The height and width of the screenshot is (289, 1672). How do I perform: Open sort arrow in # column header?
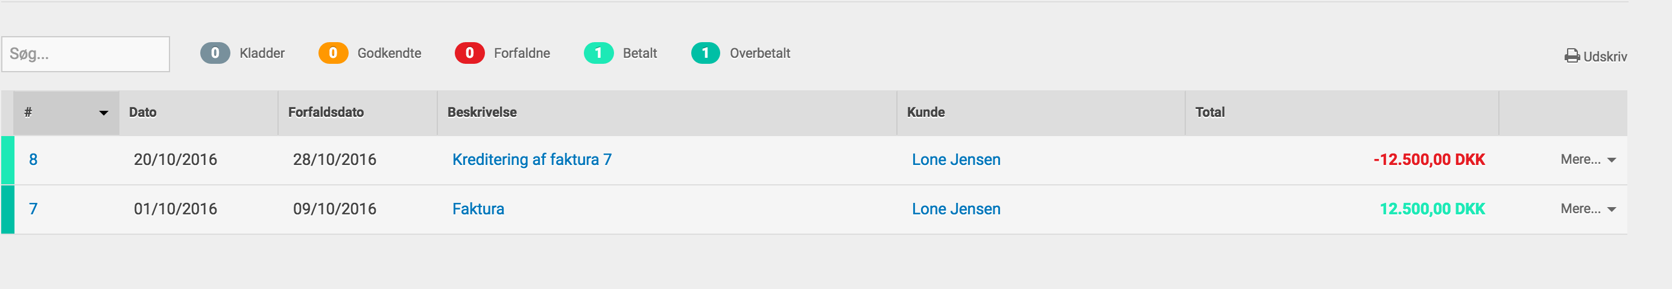pyautogui.click(x=103, y=113)
